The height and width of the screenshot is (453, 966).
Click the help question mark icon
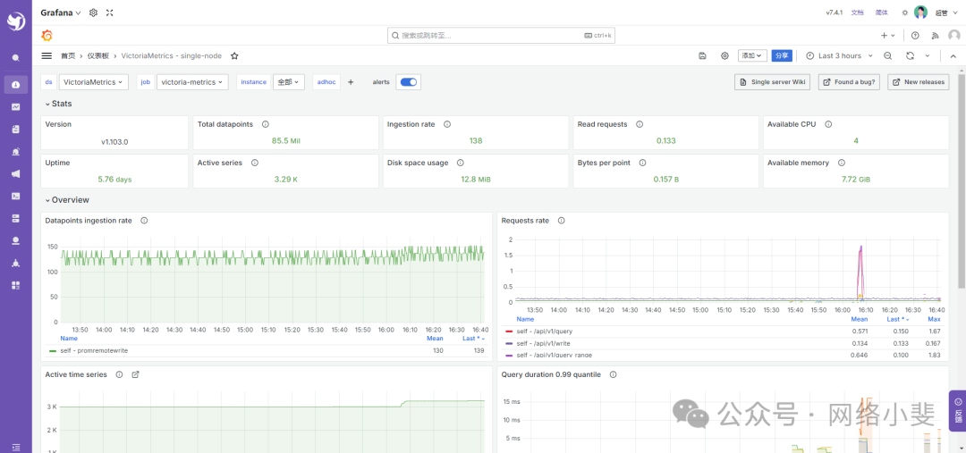click(x=915, y=36)
